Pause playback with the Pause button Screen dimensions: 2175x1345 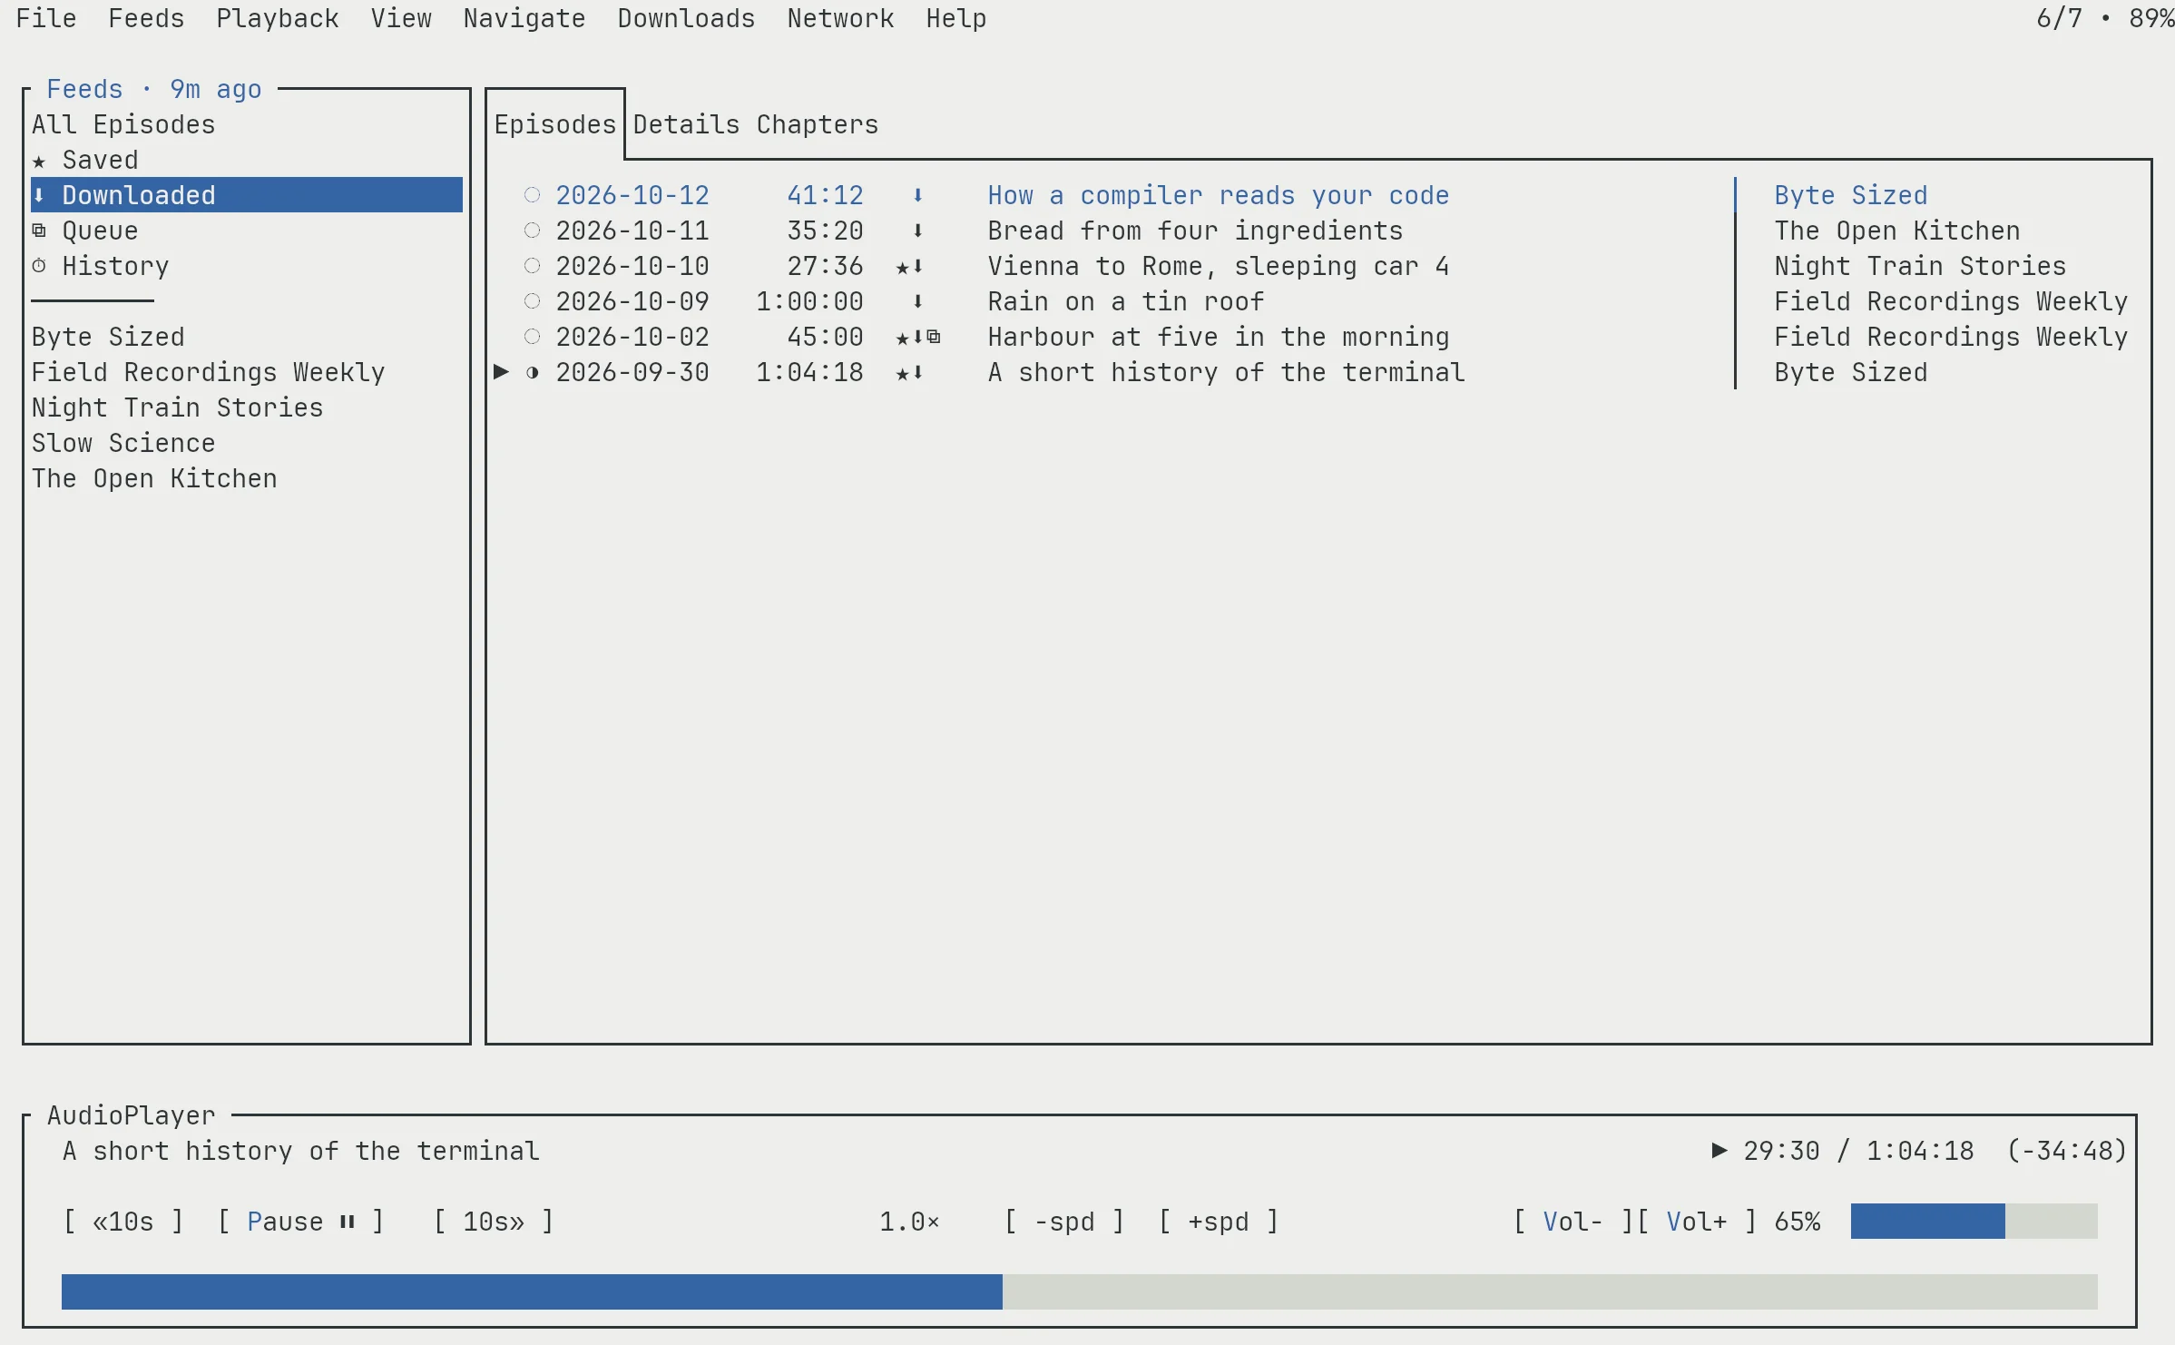click(300, 1222)
